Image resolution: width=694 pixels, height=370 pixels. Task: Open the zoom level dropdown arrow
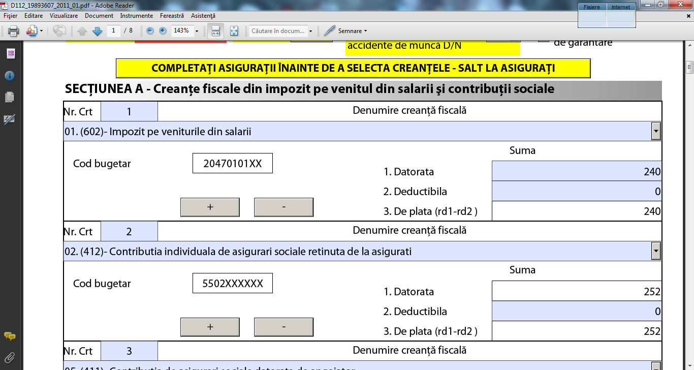(197, 31)
